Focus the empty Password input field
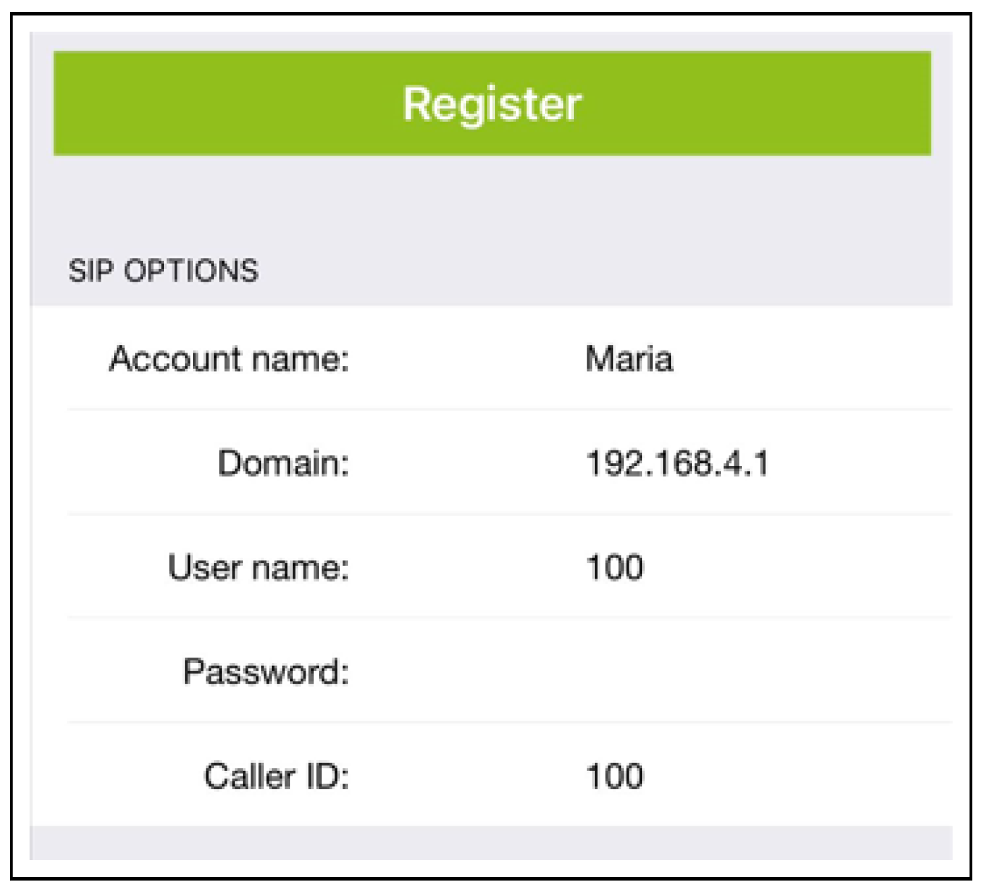The image size is (985, 889). 704,672
